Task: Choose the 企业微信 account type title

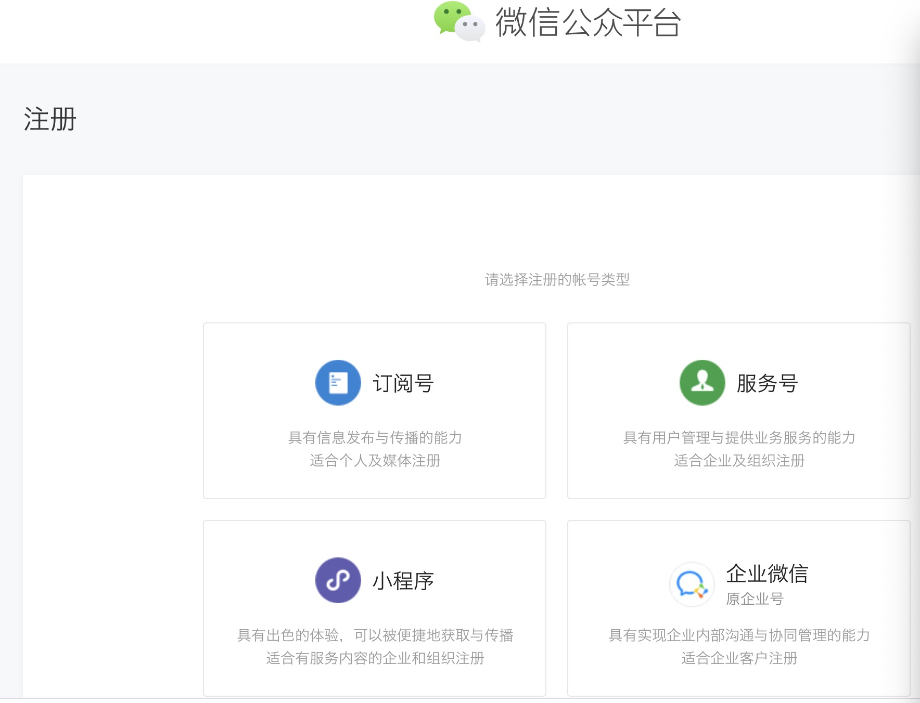Action: pyautogui.click(x=767, y=574)
